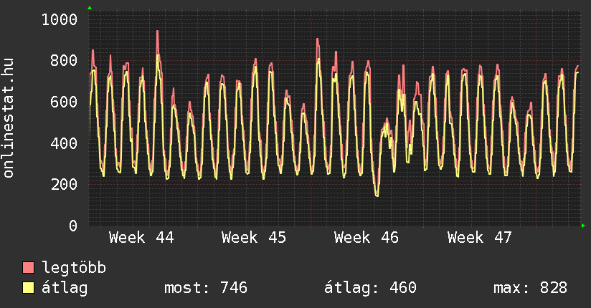Click the "max: 828" statistic
591x308 pixels.
point(530,288)
